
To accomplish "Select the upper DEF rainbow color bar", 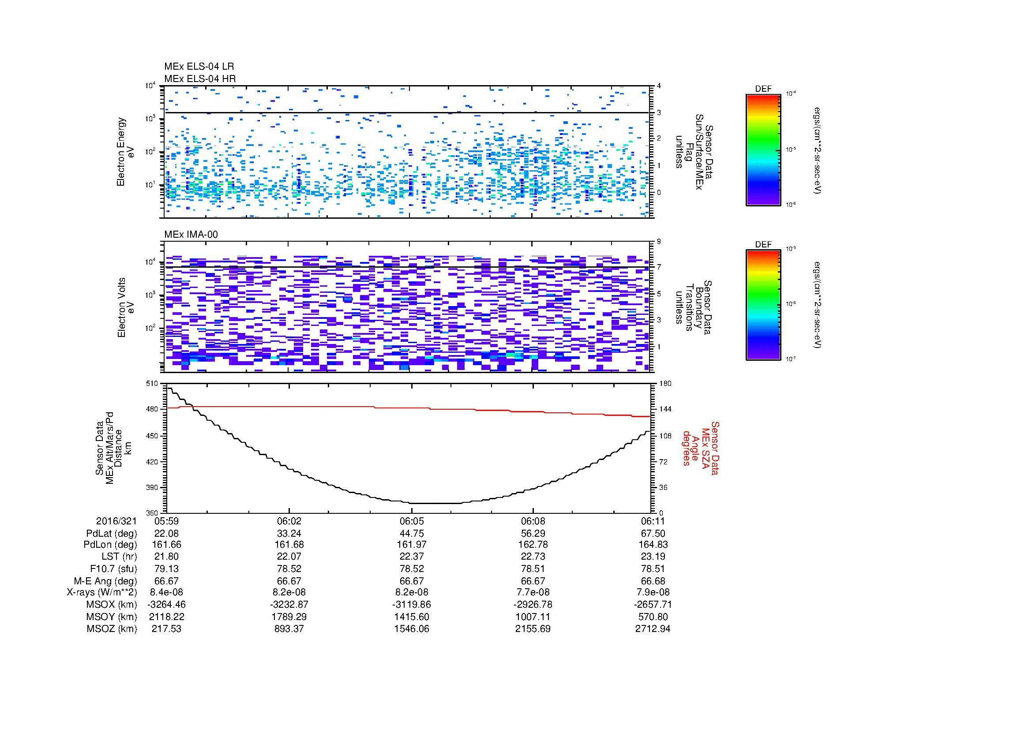I will click(763, 150).
